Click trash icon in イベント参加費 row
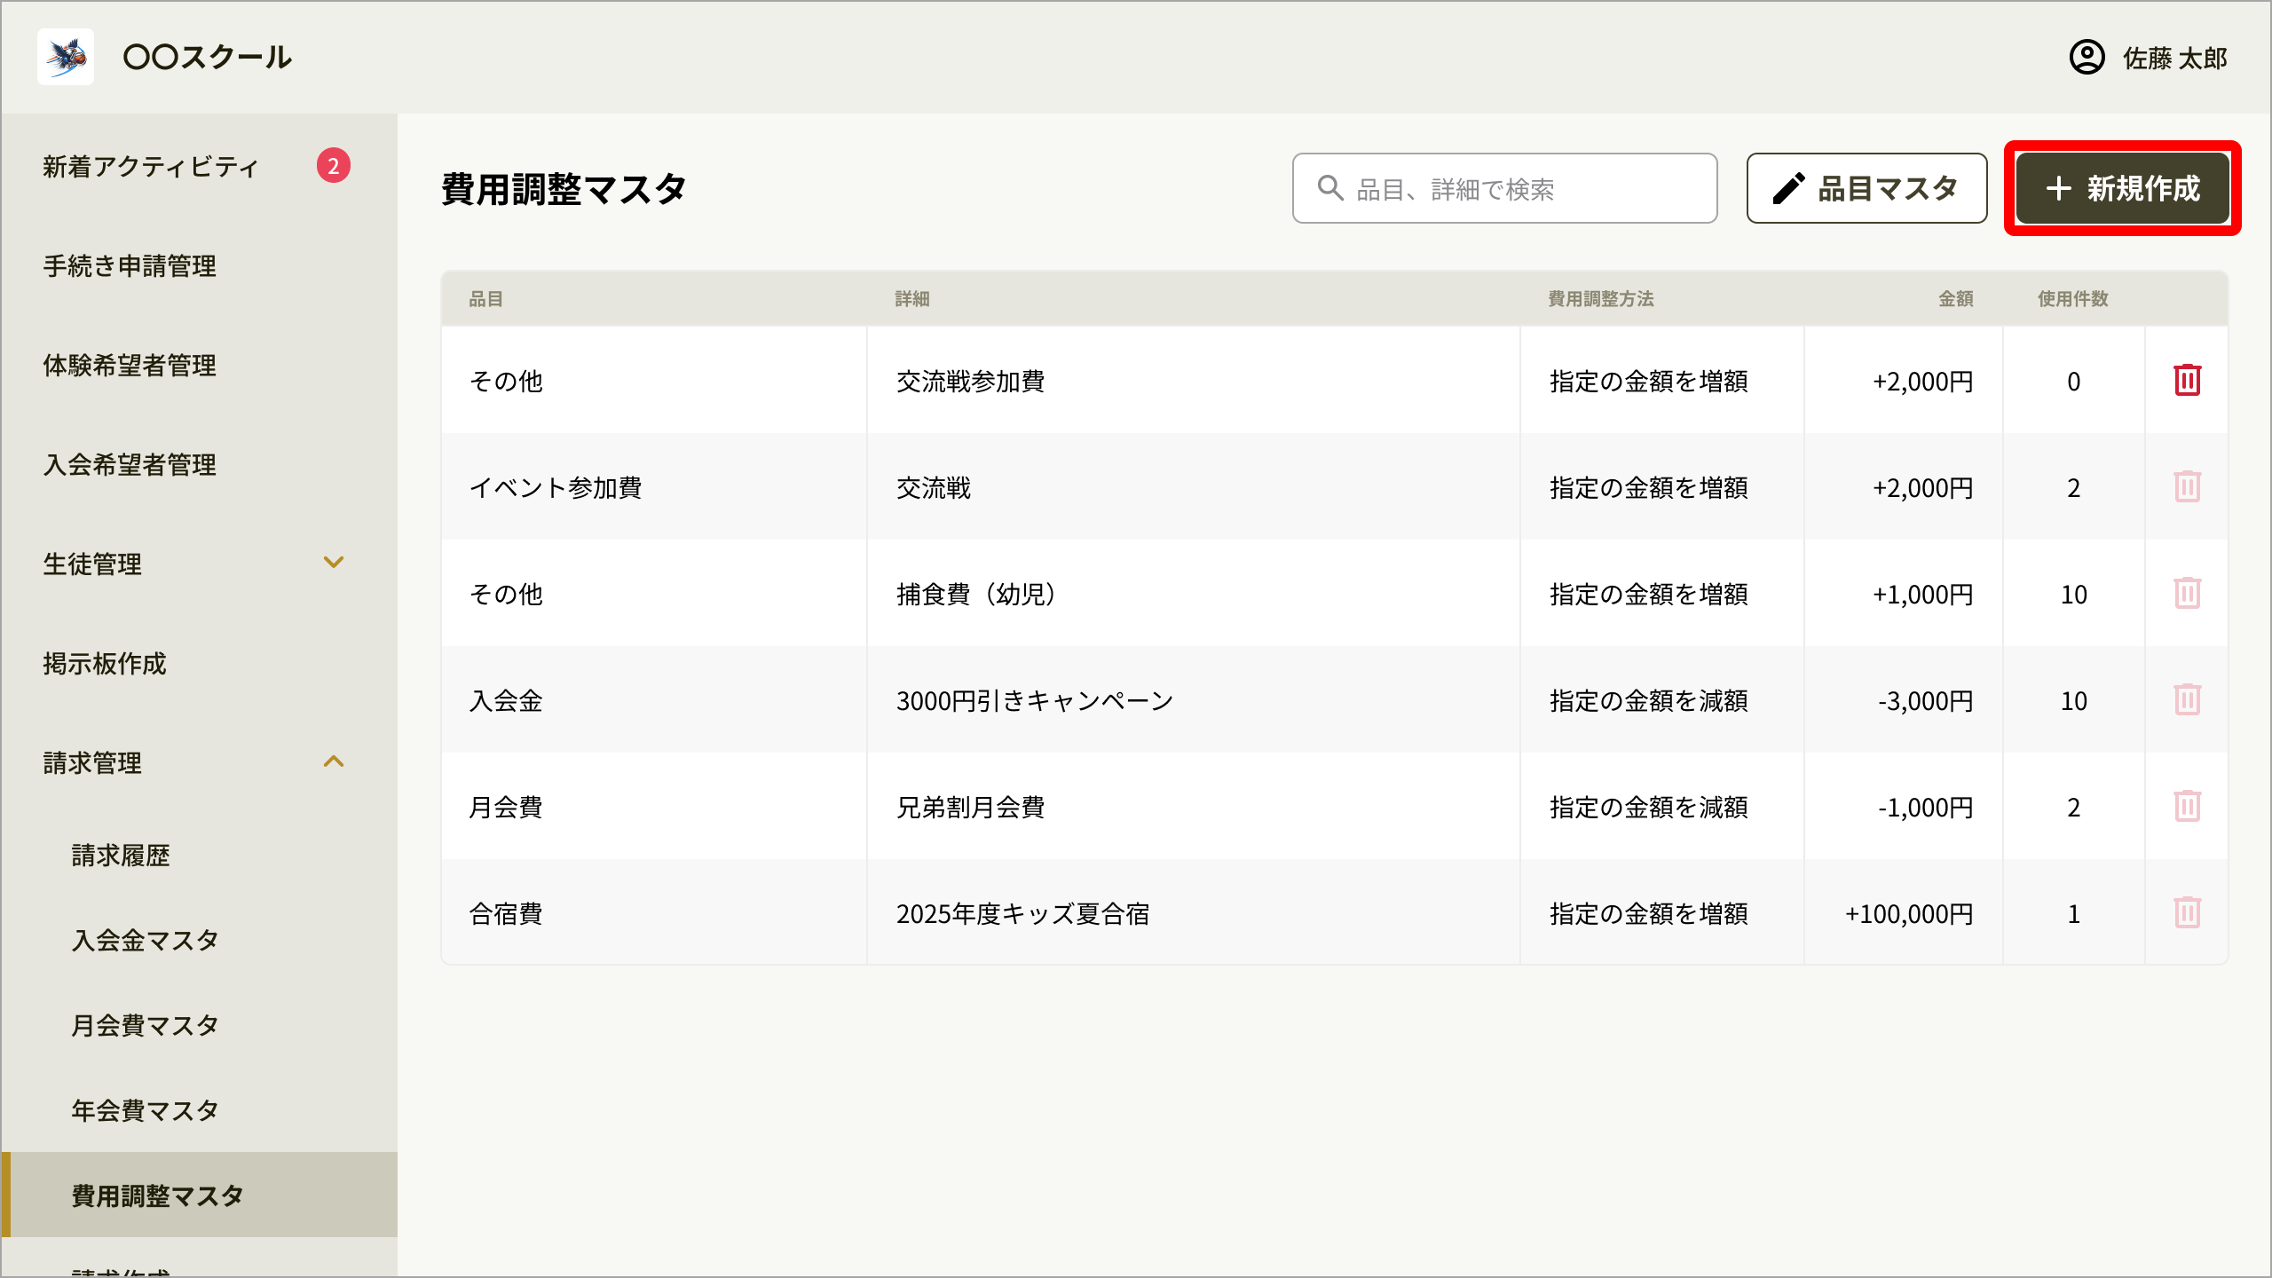 click(x=2187, y=486)
